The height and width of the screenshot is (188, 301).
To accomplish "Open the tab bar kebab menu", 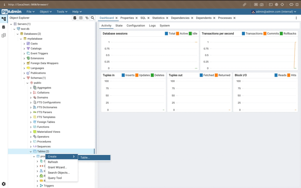I will [x=296, y=18].
